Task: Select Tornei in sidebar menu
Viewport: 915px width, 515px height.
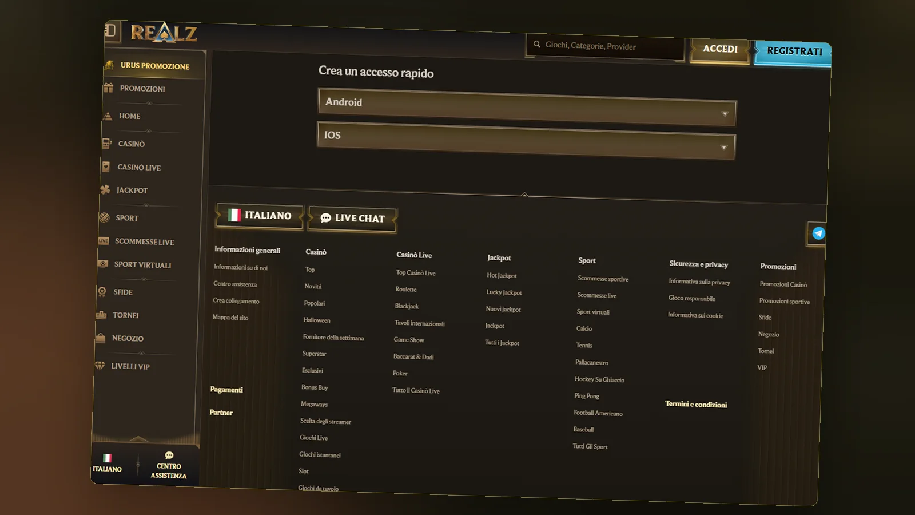Action: (126, 315)
